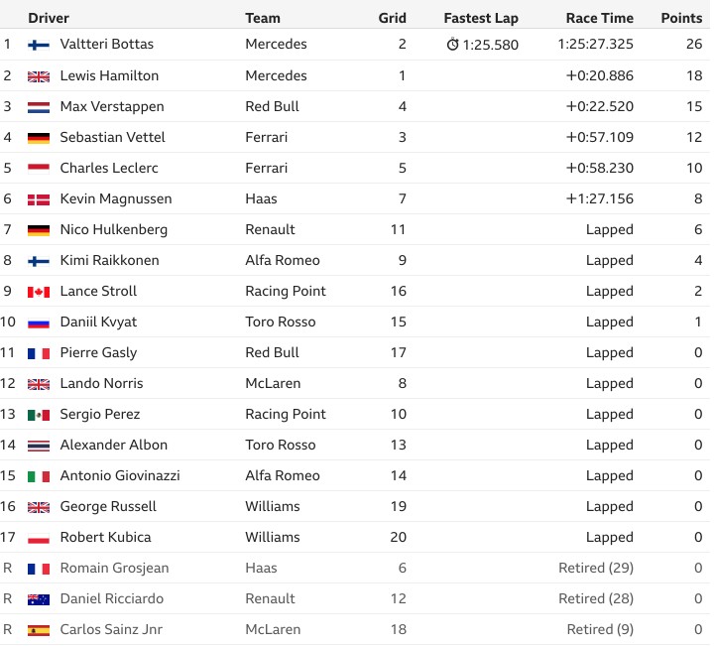Click the Danish flag beside Kevin Magnussen
Viewport: 715px width, 646px height.
[39, 199]
